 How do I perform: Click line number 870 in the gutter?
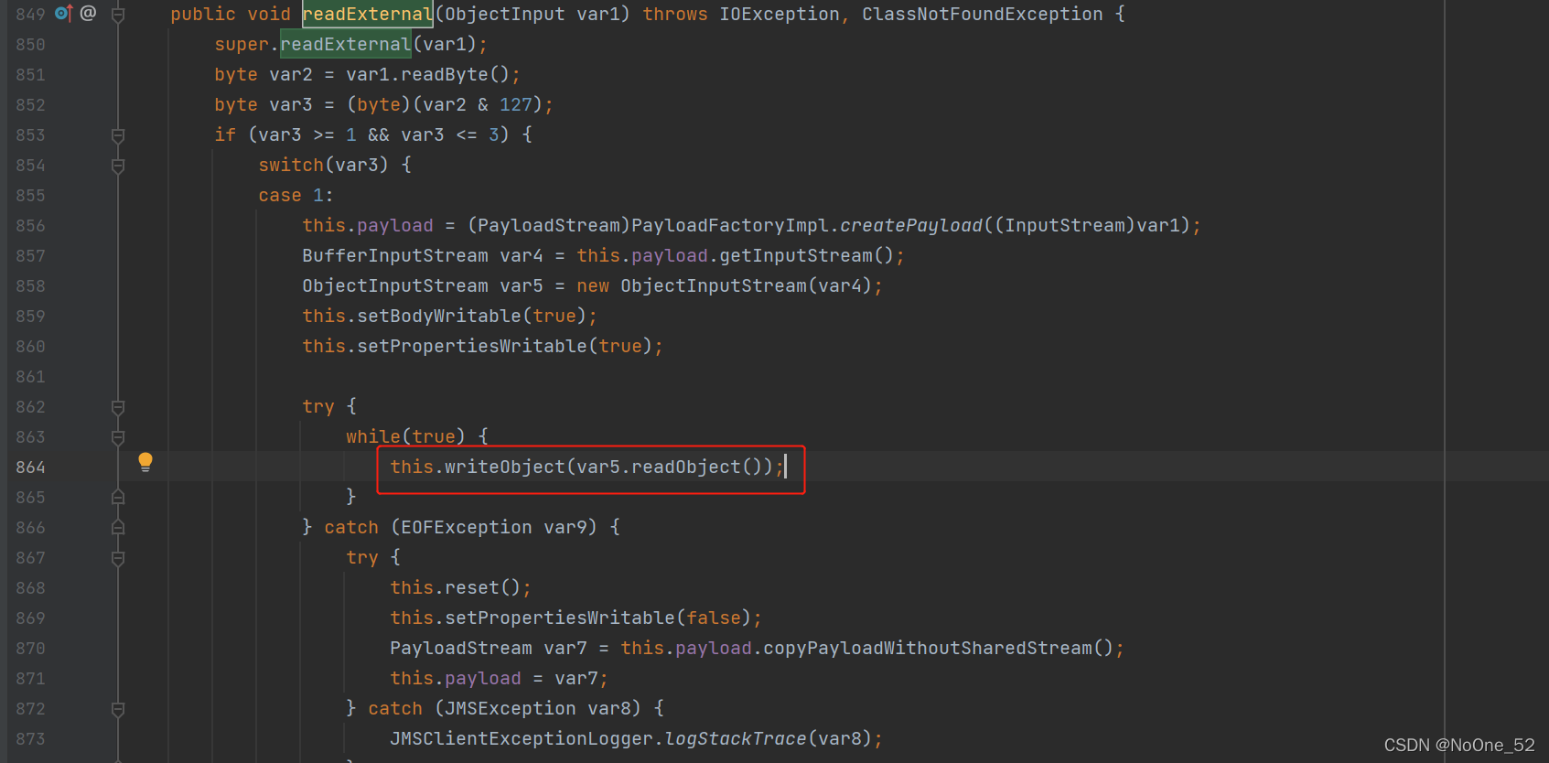click(30, 649)
